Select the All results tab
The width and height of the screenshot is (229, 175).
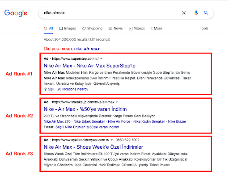coord(48,29)
